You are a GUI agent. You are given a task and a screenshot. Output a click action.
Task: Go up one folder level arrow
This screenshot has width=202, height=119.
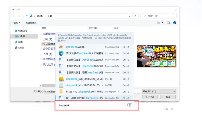[x=27, y=16]
